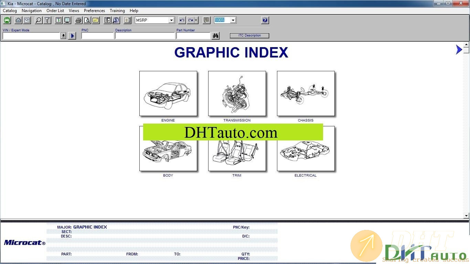The image size is (470, 264).
Task: Open print preview icon
Action: pos(87,20)
